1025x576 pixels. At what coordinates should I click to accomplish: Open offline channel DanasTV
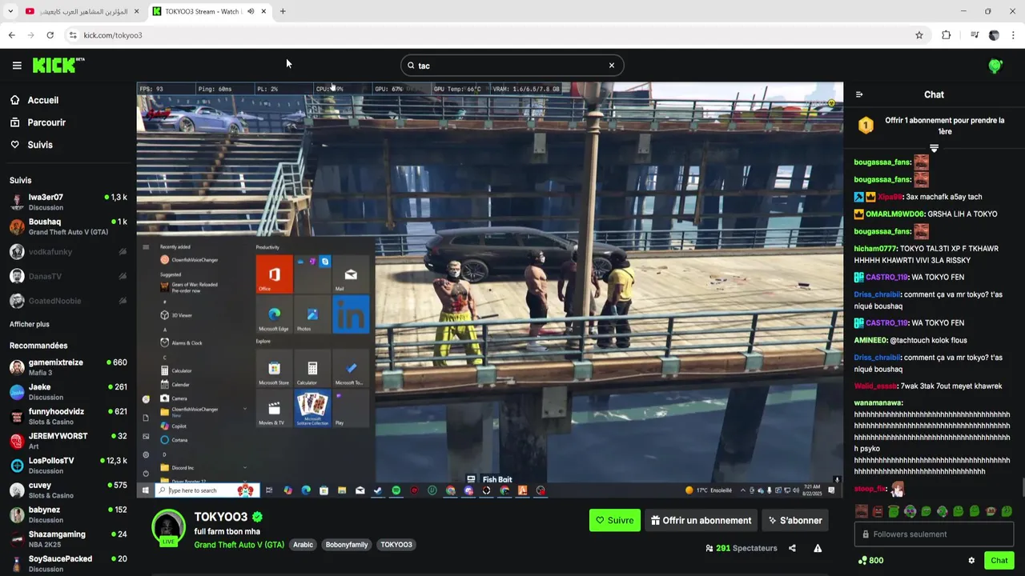click(68, 276)
